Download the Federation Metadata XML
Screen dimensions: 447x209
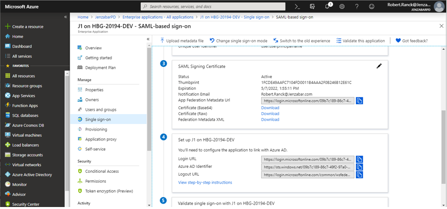(x=270, y=120)
